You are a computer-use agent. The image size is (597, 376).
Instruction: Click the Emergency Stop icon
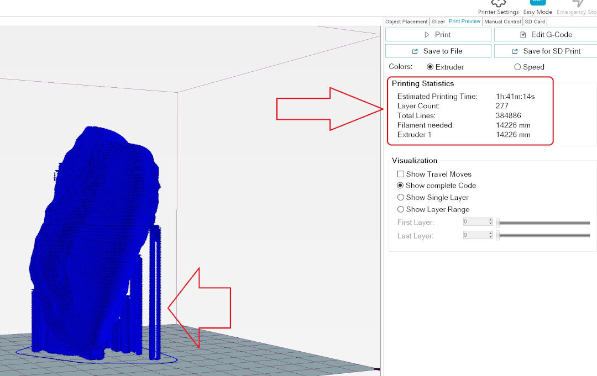[579, 3]
